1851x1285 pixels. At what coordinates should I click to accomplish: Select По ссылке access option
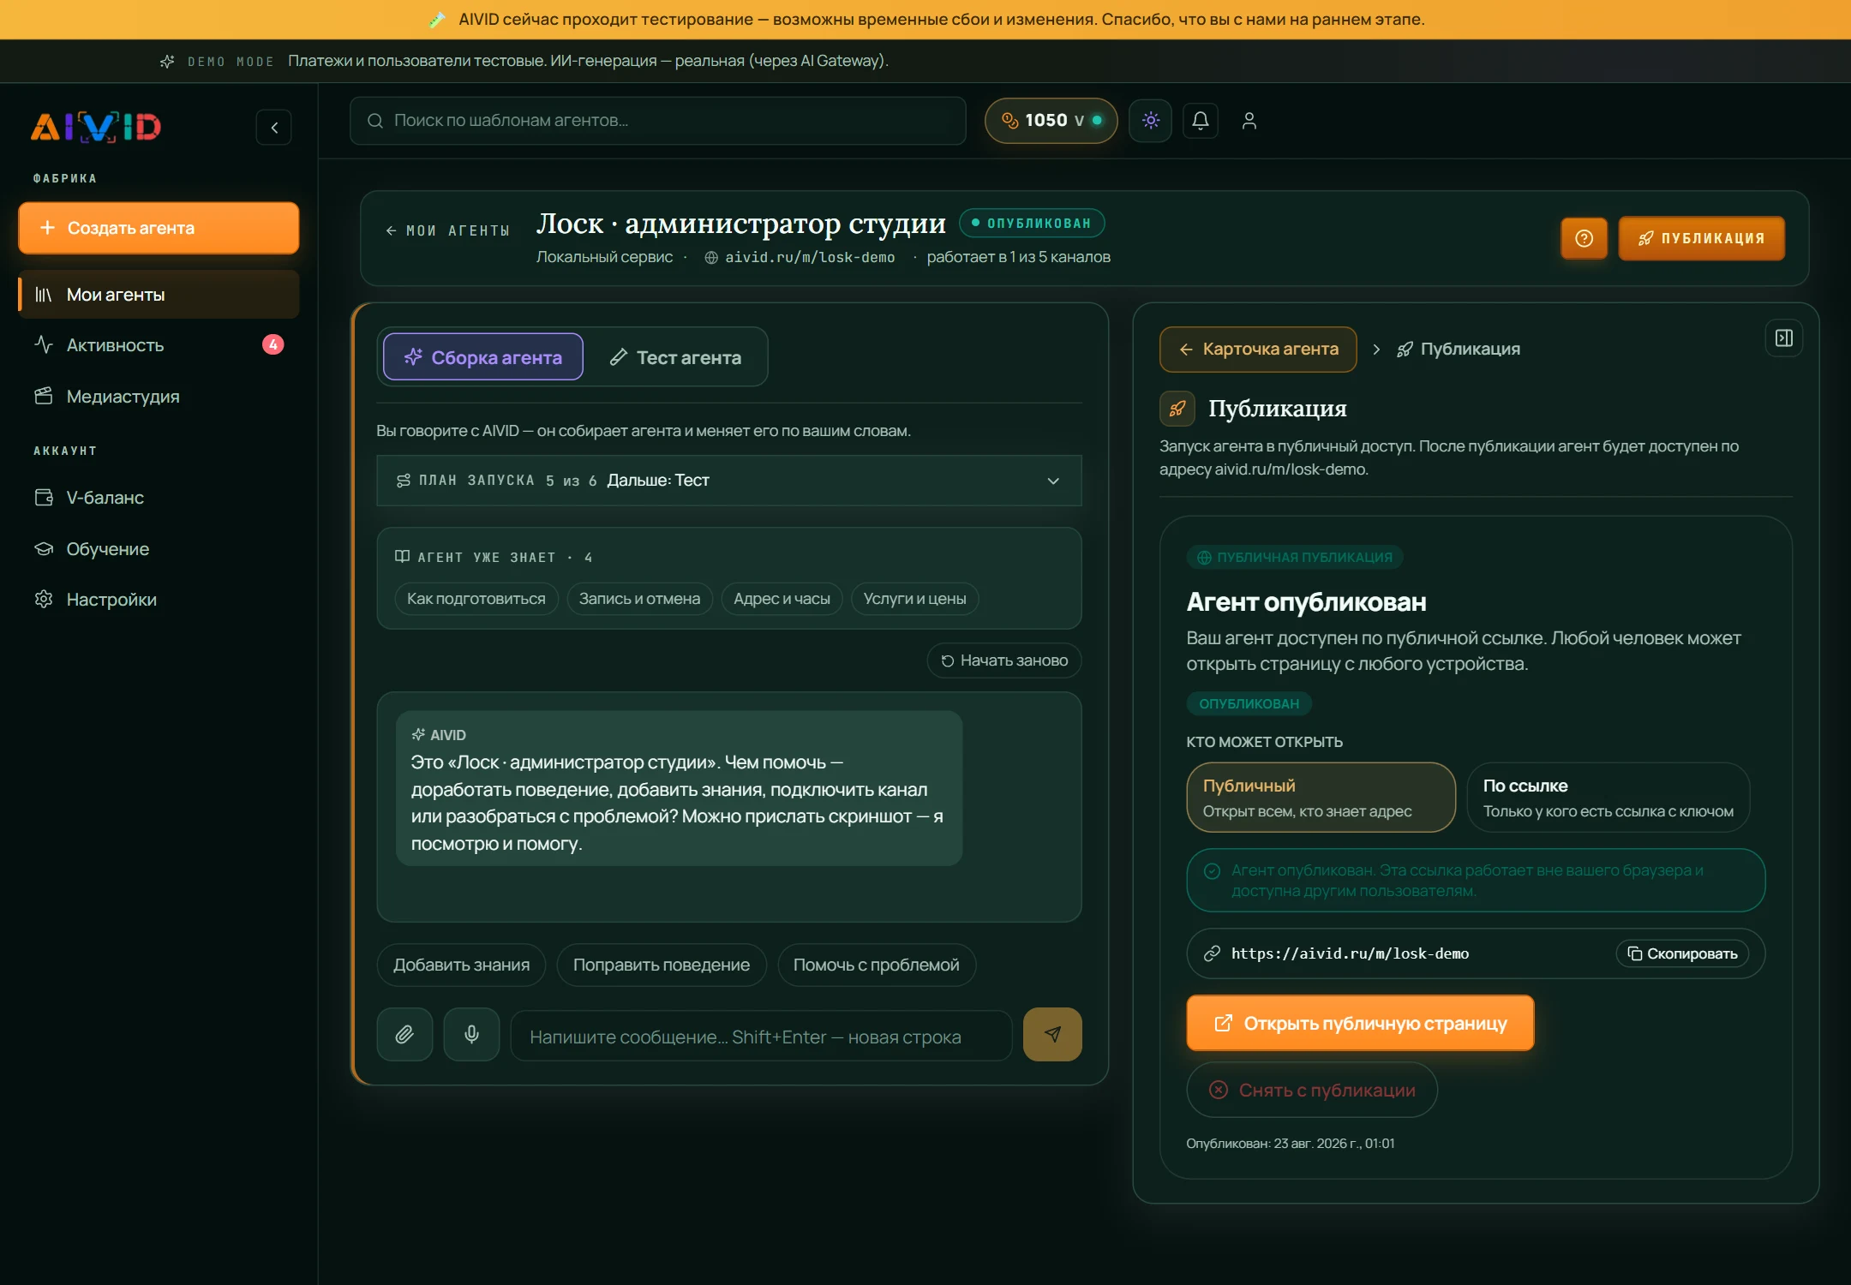(x=1608, y=798)
